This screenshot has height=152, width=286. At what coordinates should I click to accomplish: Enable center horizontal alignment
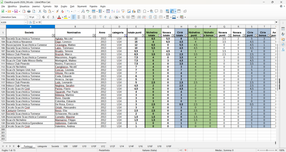[79, 17]
